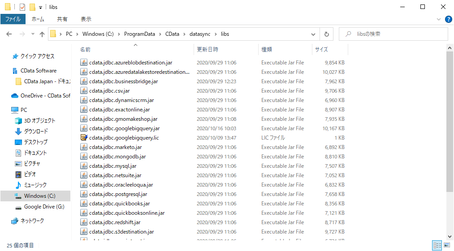Click the file list vertical scrollbar
The width and height of the screenshot is (454, 251).
coord(450,122)
